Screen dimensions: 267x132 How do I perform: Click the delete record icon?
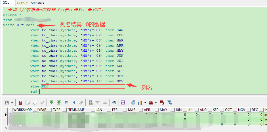pos(35,102)
